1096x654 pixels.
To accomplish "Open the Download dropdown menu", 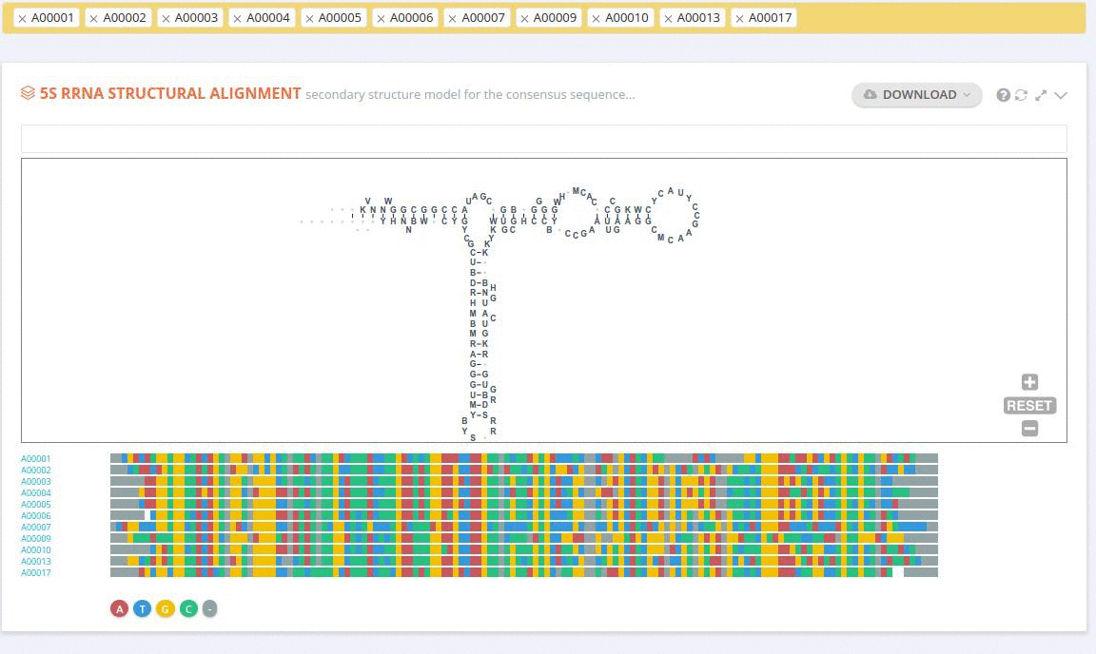I will point(916,94).
